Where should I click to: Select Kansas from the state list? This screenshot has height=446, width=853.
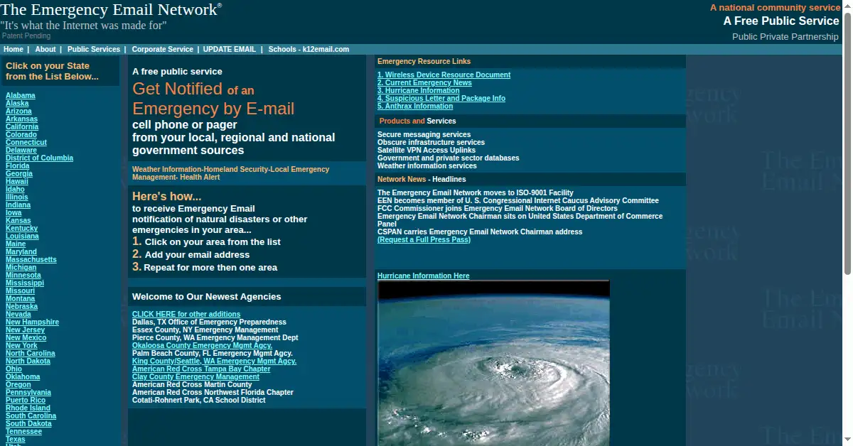coord(18,220)
